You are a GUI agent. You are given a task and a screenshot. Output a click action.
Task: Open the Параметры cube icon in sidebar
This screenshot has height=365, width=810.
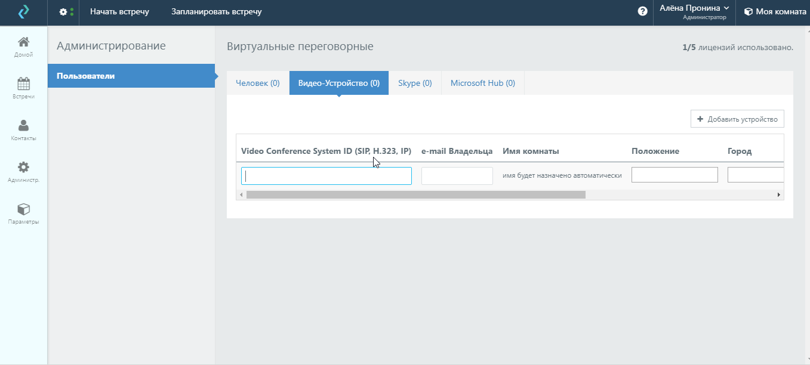coord(23,214)
